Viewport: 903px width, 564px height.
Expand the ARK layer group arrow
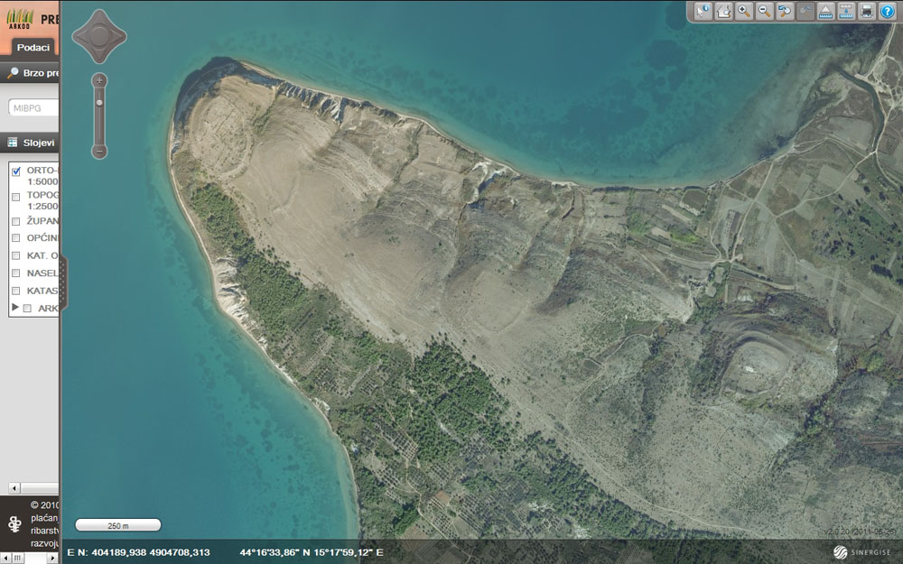point(14,308)
